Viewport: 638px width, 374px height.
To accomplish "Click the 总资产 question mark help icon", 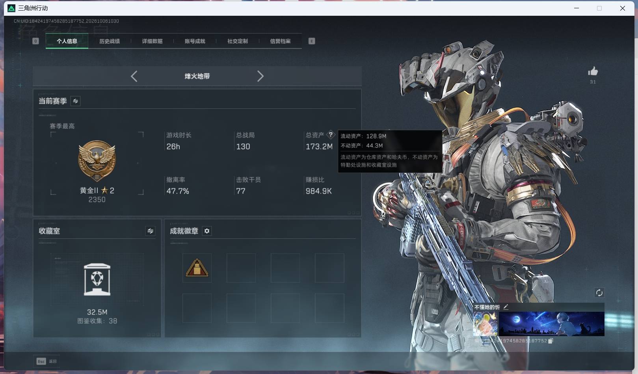I will point(331,135).
